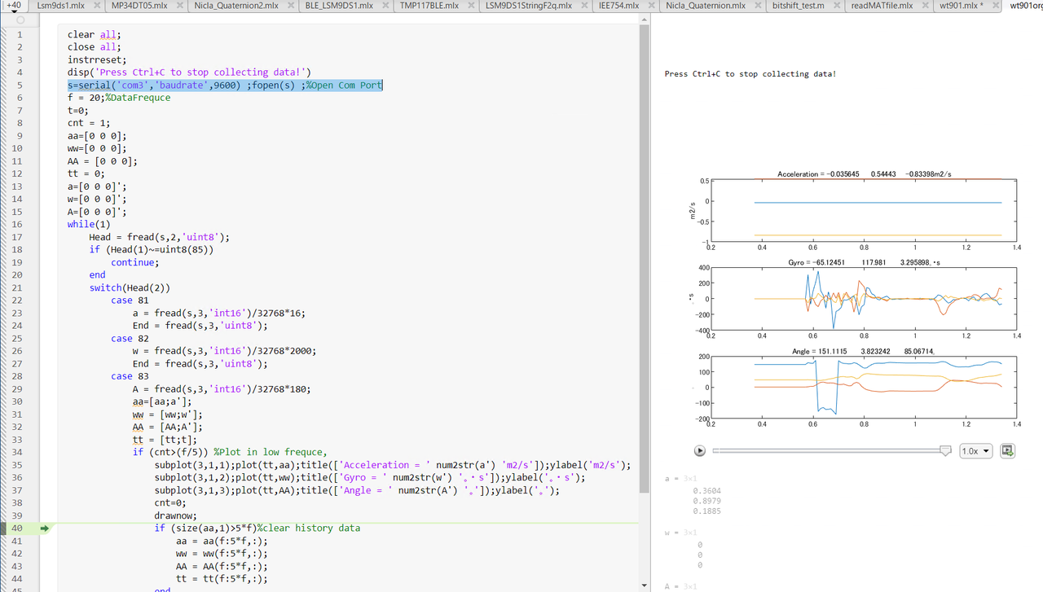Click the variable output a = 3x1
The width and height of the screenshot is (1043, 592).
tap(679, 478)
